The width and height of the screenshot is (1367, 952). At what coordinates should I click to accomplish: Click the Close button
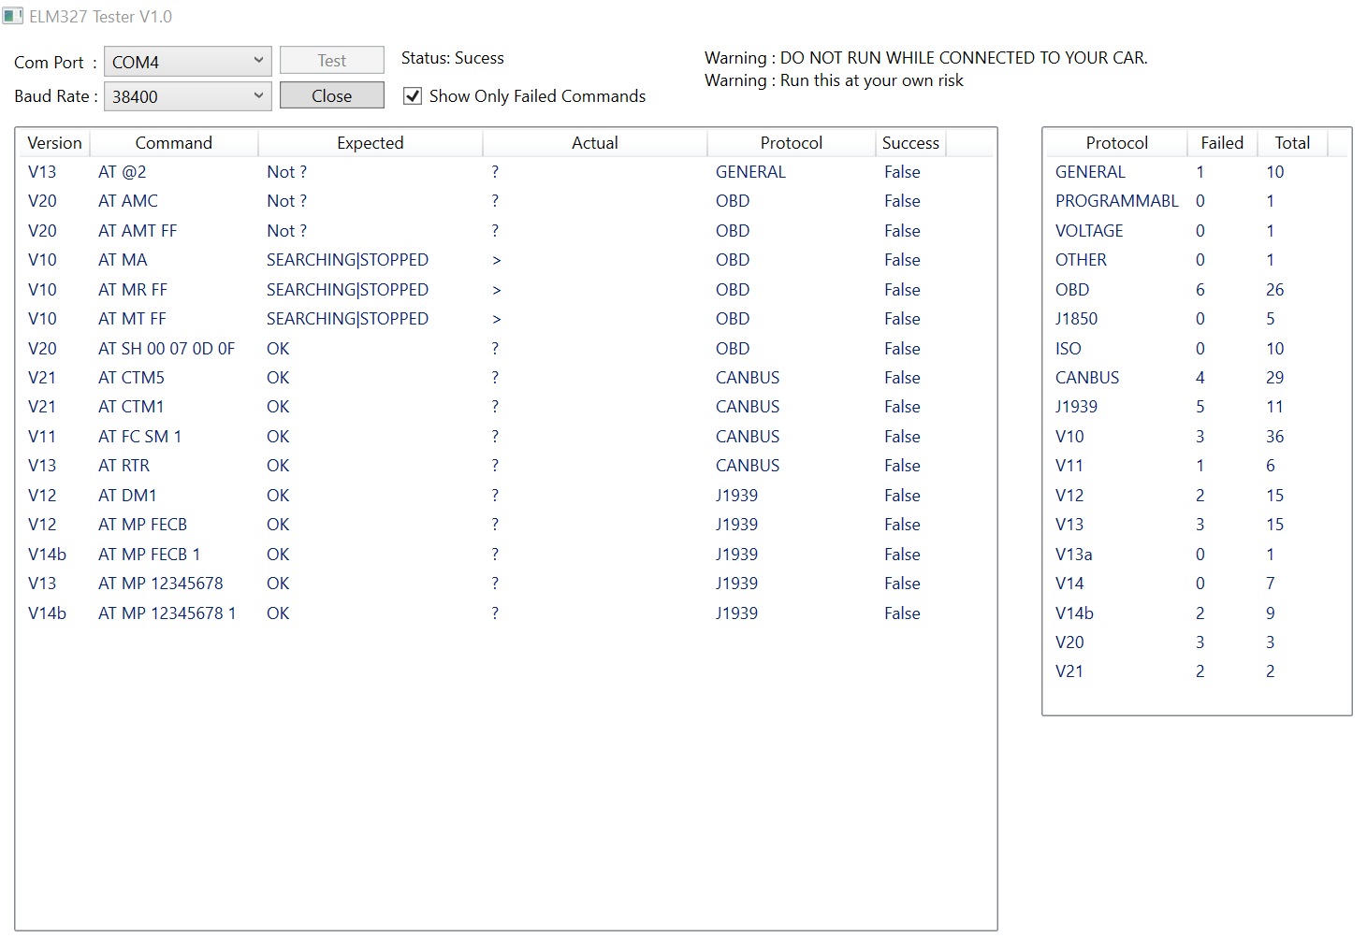tap(331, 94)
